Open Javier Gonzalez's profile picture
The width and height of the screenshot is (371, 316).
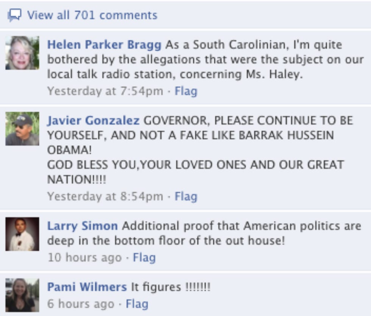point(22,129)
